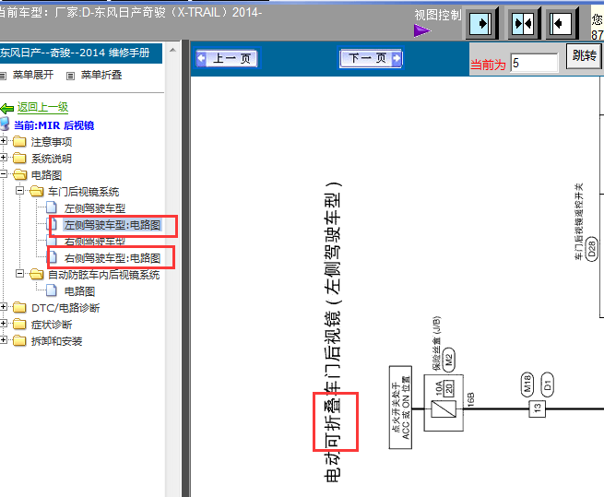
Task: Open the 症状诊断 tree item
Action: click(x=52, y=325)
